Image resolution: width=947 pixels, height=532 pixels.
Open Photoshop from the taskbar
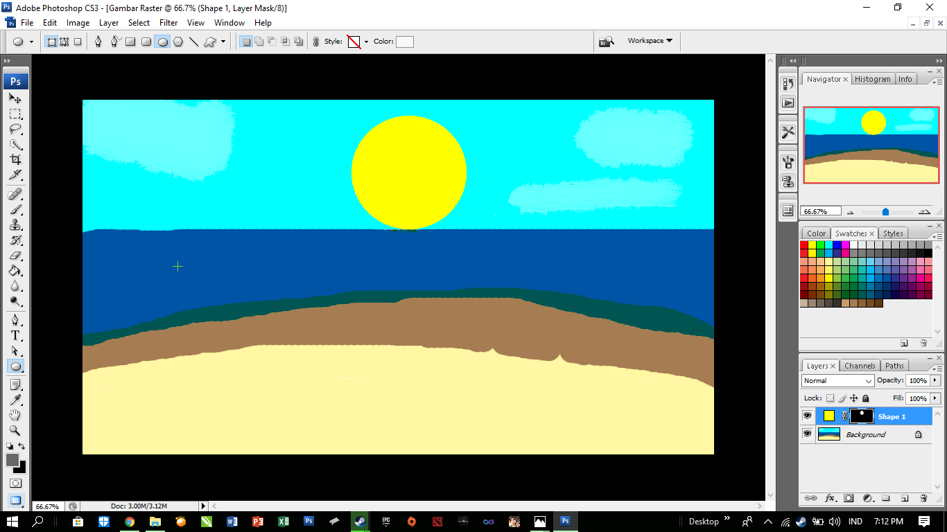(x=565, y=520)
